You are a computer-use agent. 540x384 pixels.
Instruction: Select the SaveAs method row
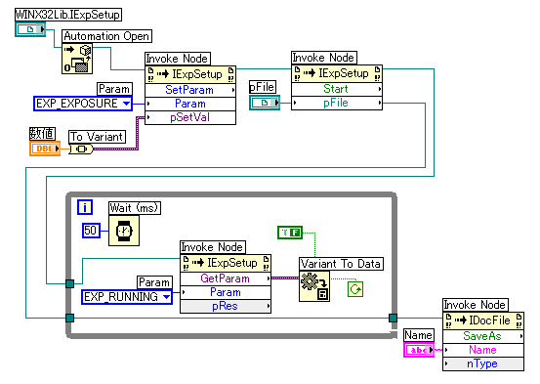click(x=483, y=336)
